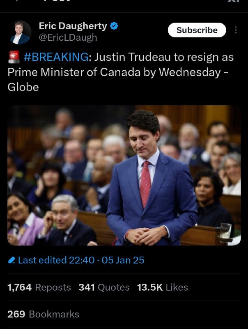
Task: Click the blue verified badge
Action: tap(114, 26)
